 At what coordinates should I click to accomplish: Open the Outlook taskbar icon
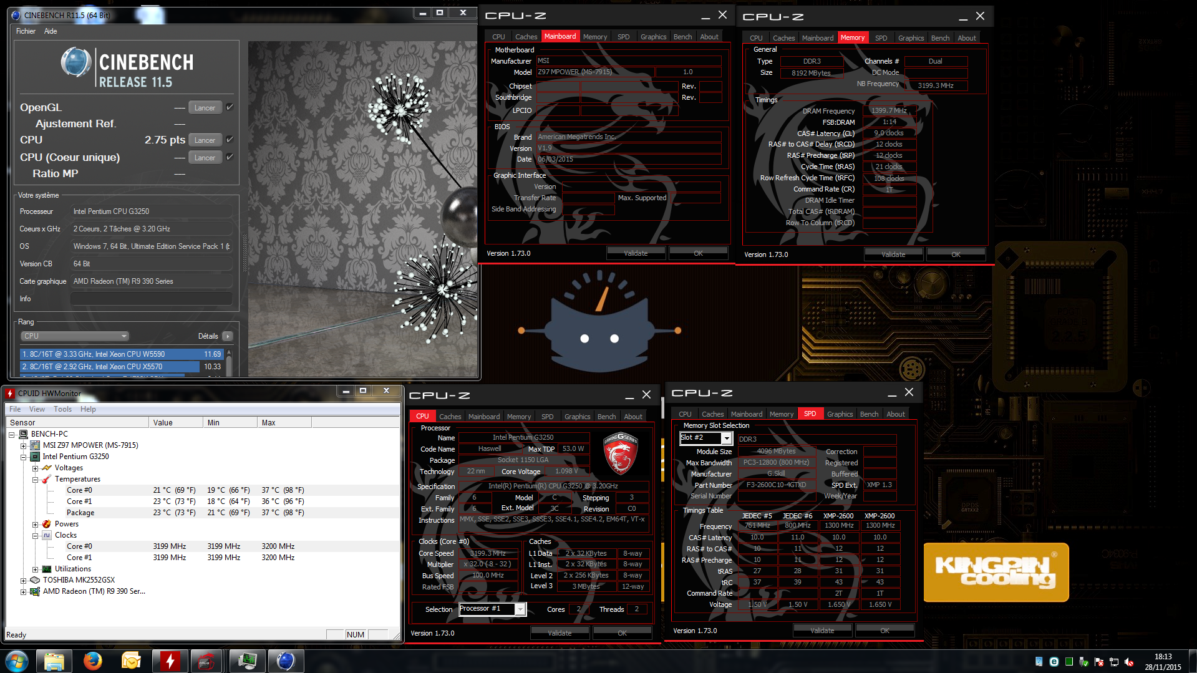pyautogui.click(x=132, y=661)
